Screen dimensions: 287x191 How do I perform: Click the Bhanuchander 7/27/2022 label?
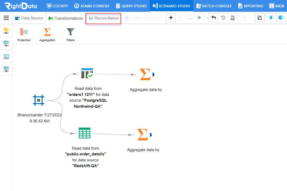click(x=40, y=118)
